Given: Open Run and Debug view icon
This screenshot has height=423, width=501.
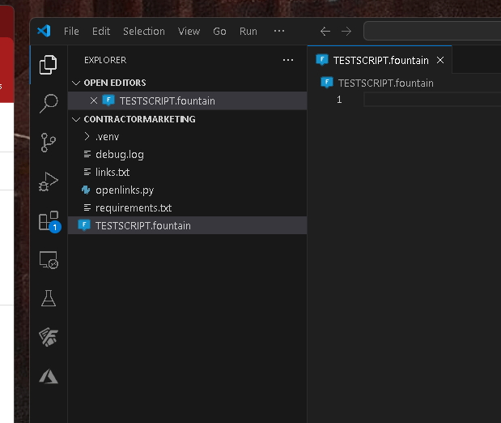Looking at the screenshot, I should [x=49, y=182].
